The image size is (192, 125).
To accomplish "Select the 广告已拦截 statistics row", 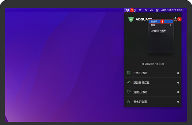I will (153, 73).
